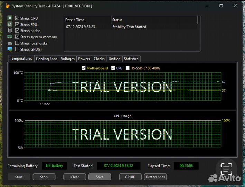Toggle the Motherboard temperature graph checkbox
Screen dimensions: 245x187
tap(84, 68)
